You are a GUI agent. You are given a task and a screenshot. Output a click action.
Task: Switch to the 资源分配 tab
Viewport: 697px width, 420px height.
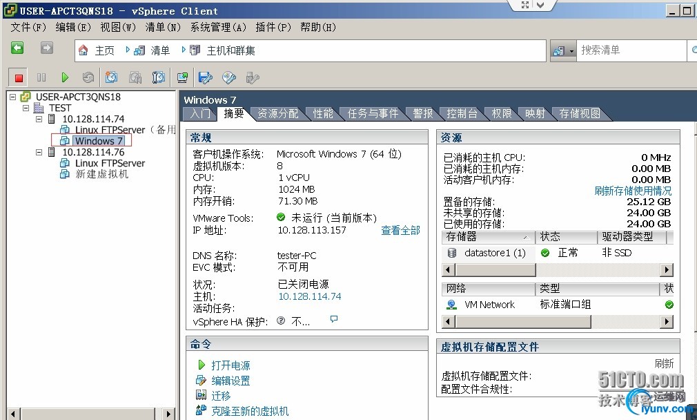pyautogui.click(x=278, y=114)
